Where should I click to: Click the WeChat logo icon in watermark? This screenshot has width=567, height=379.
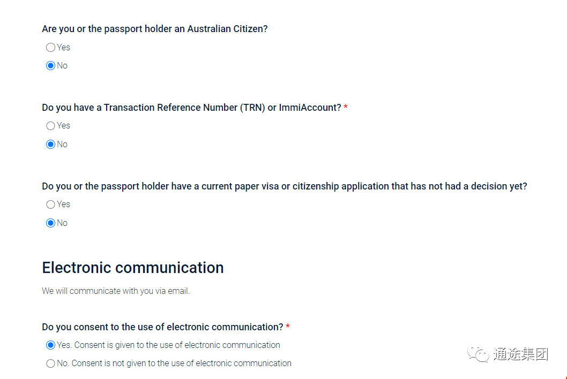pyautogui.click(x=478, y=353)
